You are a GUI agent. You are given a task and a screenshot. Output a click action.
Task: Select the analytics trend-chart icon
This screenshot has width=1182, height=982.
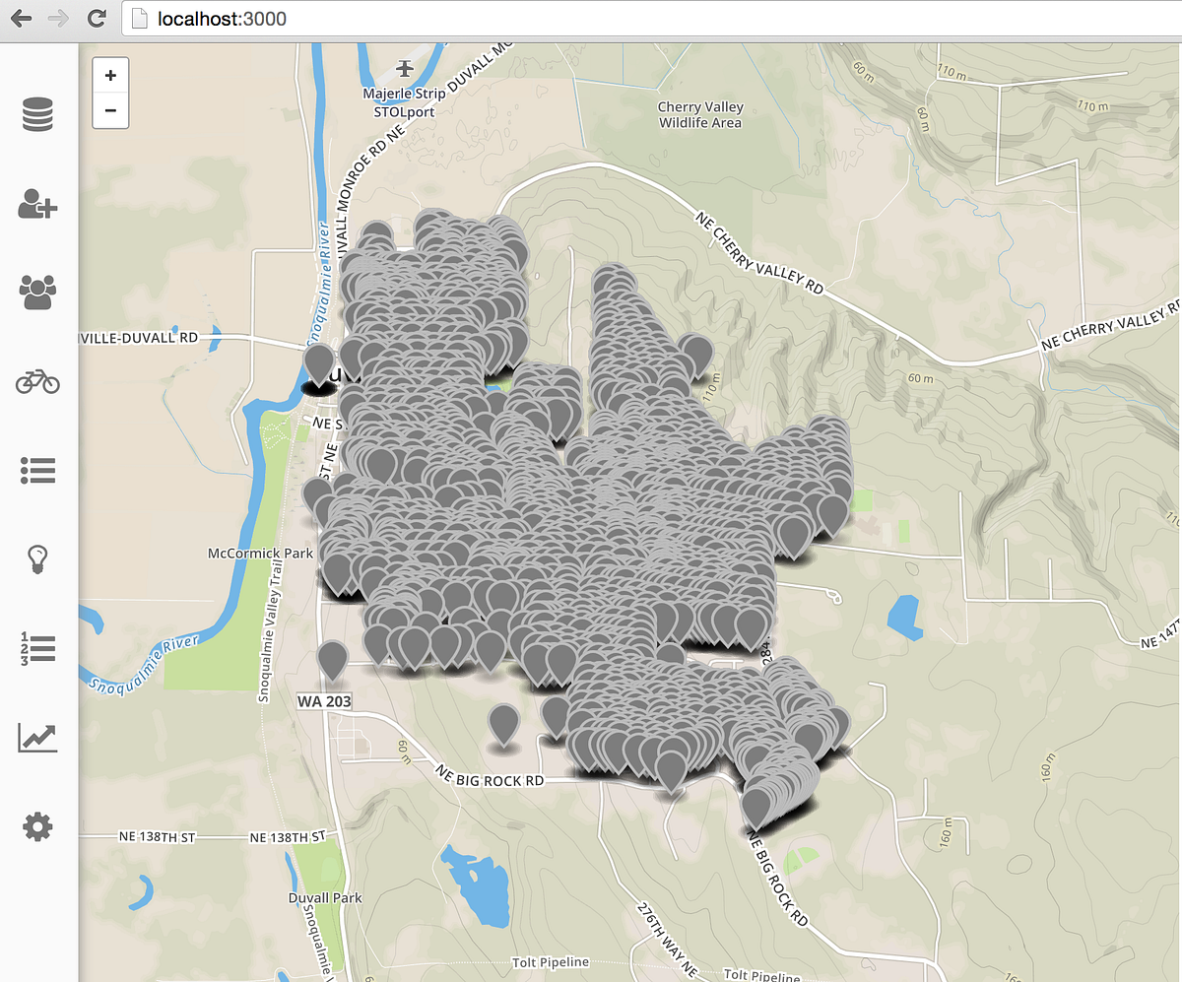tap(37, 737)
